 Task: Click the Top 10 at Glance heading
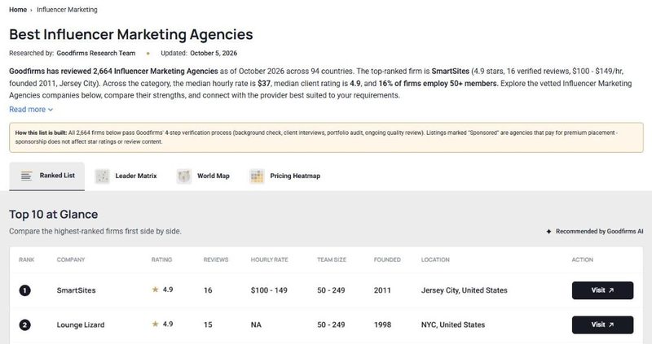[54, 215]
